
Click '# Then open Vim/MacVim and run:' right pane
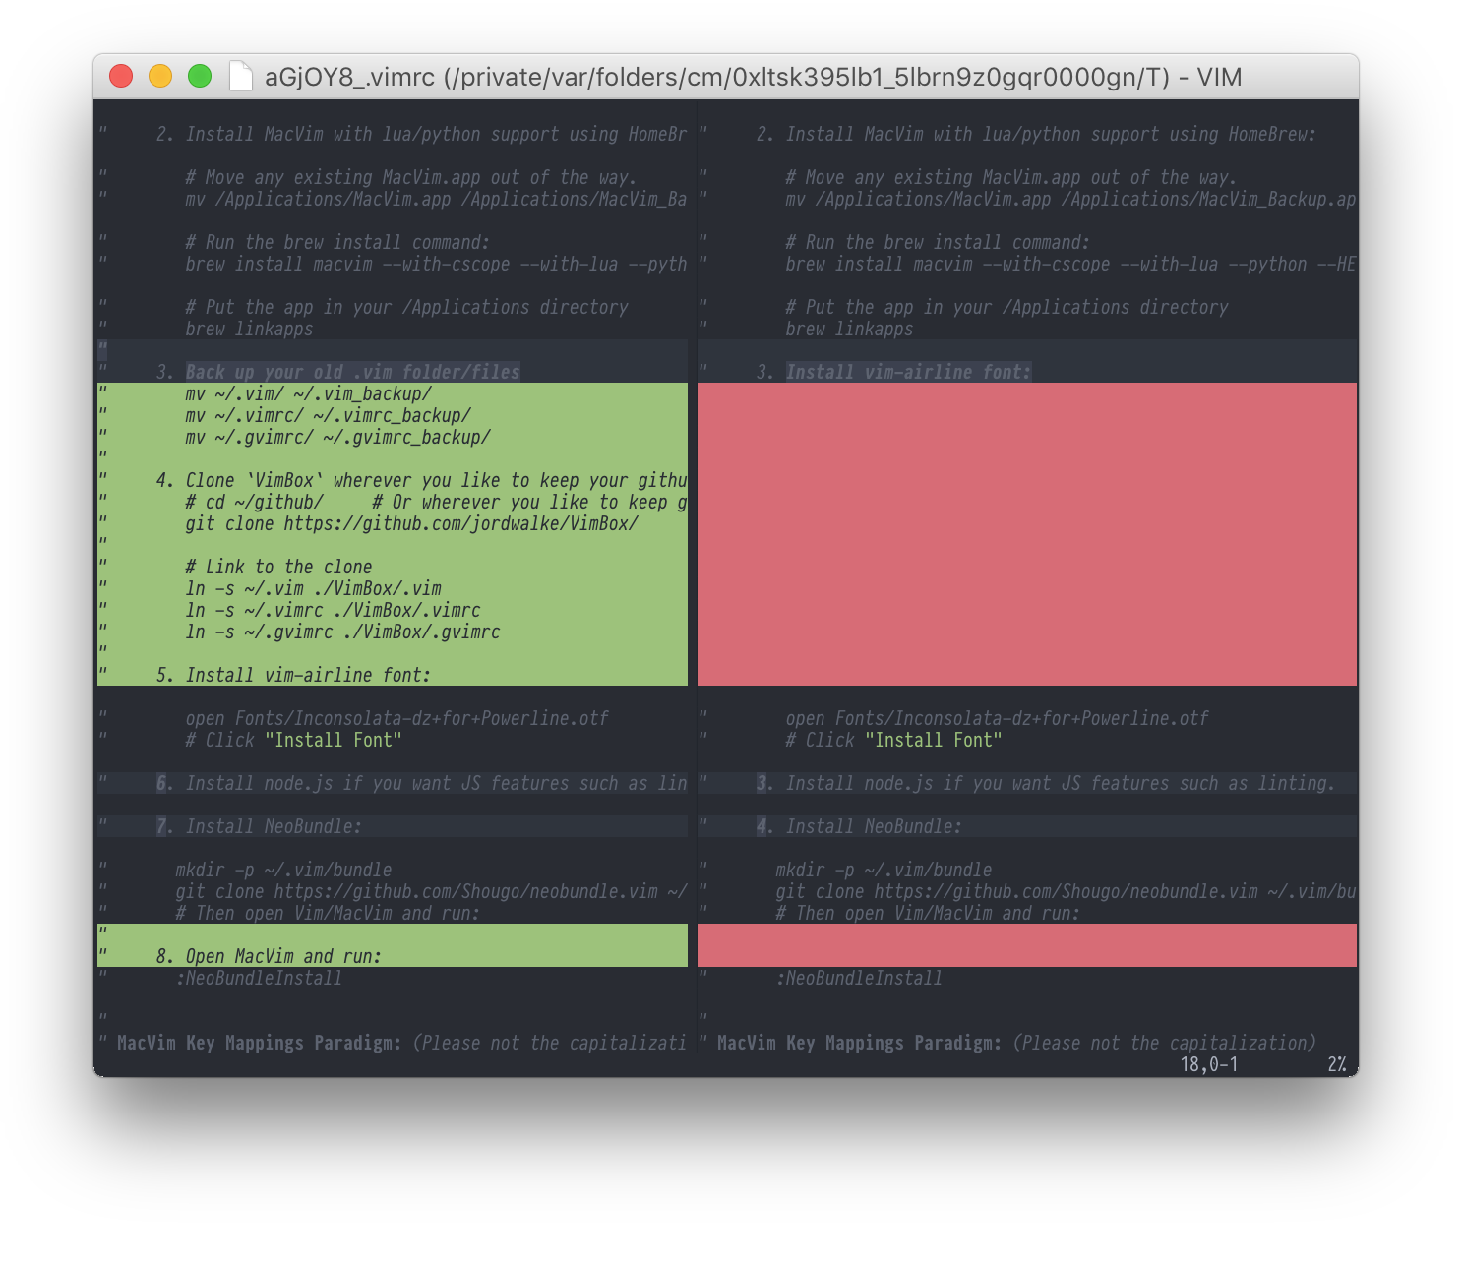coord(928,913)
